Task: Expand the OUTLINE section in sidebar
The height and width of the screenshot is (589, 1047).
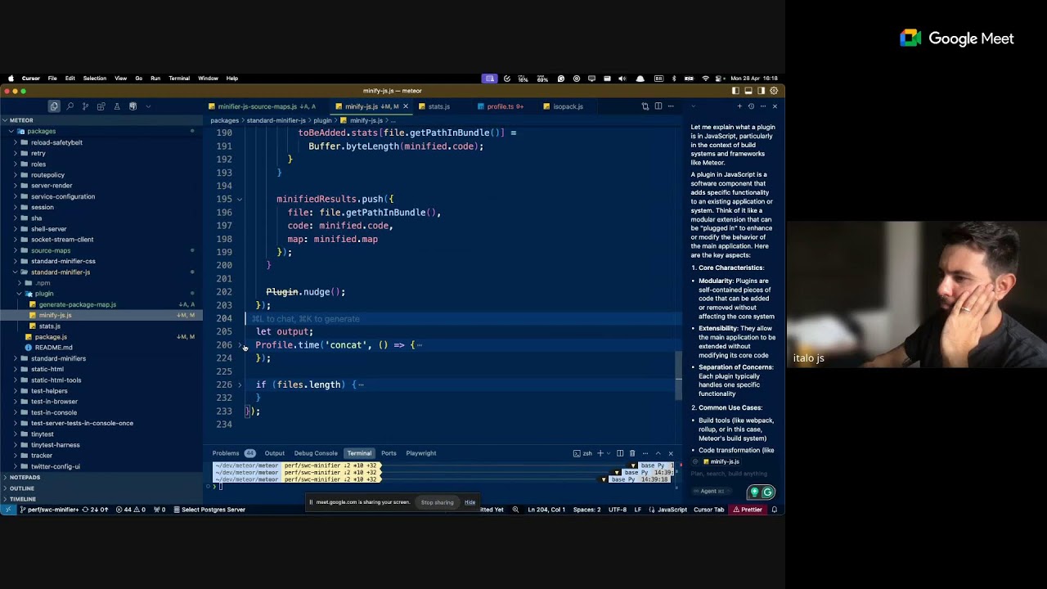Action: 22,488
